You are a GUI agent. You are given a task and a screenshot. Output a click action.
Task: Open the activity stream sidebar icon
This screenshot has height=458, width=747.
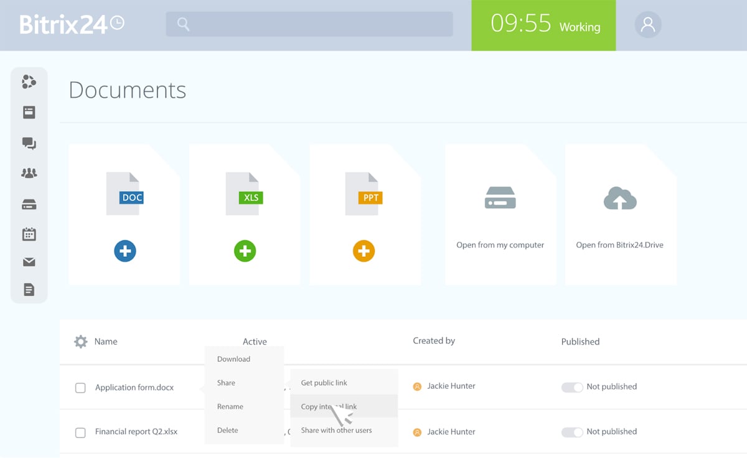[29, 81]
